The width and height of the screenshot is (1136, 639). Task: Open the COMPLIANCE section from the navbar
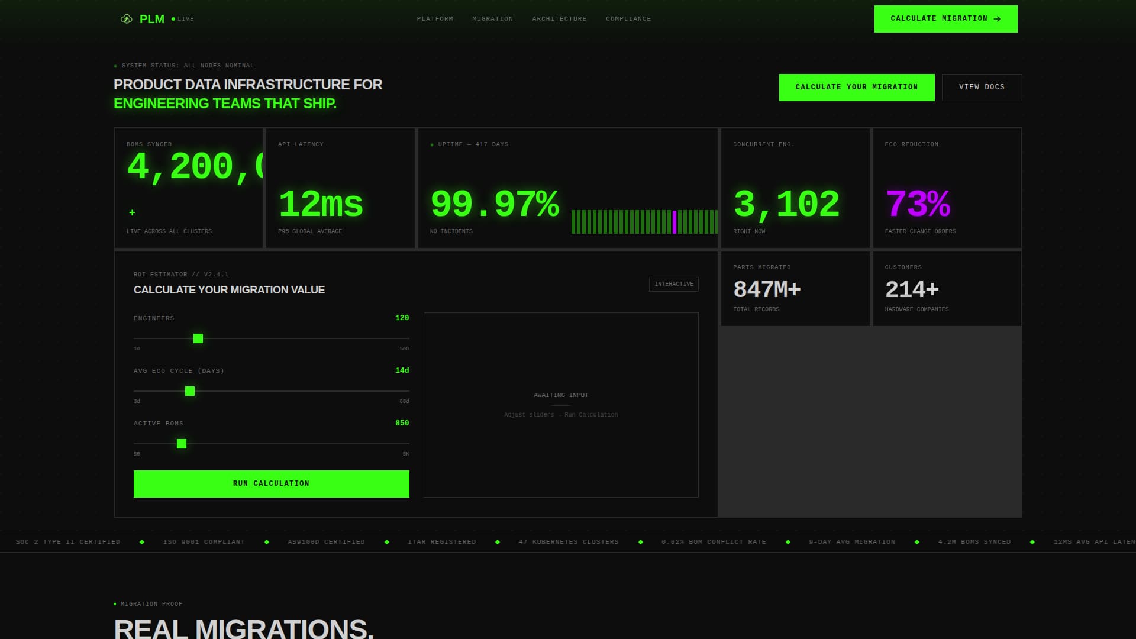point(628,18)
